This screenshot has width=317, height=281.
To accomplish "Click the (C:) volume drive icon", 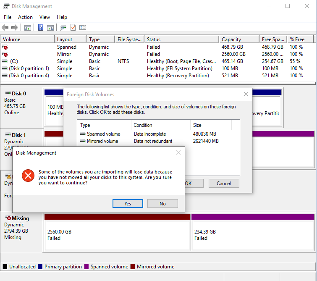I will (x=5, y=61).
